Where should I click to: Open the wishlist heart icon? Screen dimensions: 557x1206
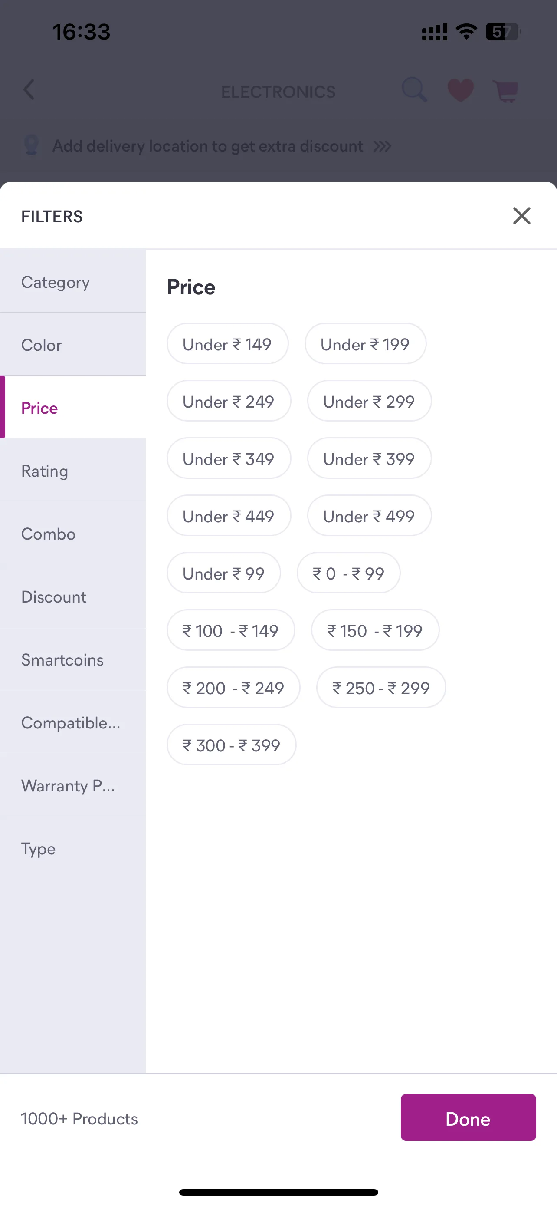point(461,90)
